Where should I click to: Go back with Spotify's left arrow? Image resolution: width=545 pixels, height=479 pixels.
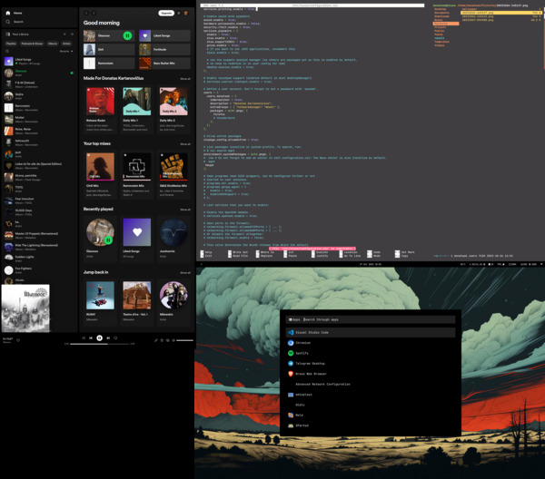(86, 13)
